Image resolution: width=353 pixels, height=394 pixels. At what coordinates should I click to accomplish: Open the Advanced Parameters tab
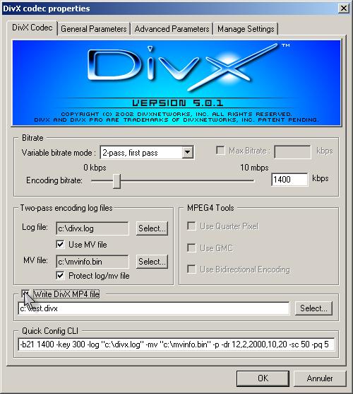[172, 29]
